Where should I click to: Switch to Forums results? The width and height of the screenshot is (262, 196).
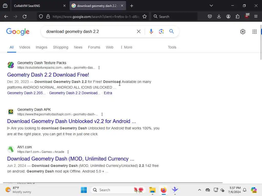(x=94, y=47)
